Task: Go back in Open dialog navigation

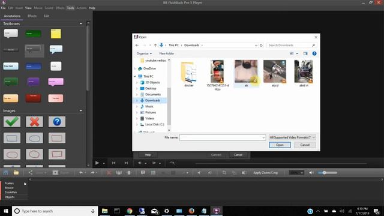Action: click(137, 46)
